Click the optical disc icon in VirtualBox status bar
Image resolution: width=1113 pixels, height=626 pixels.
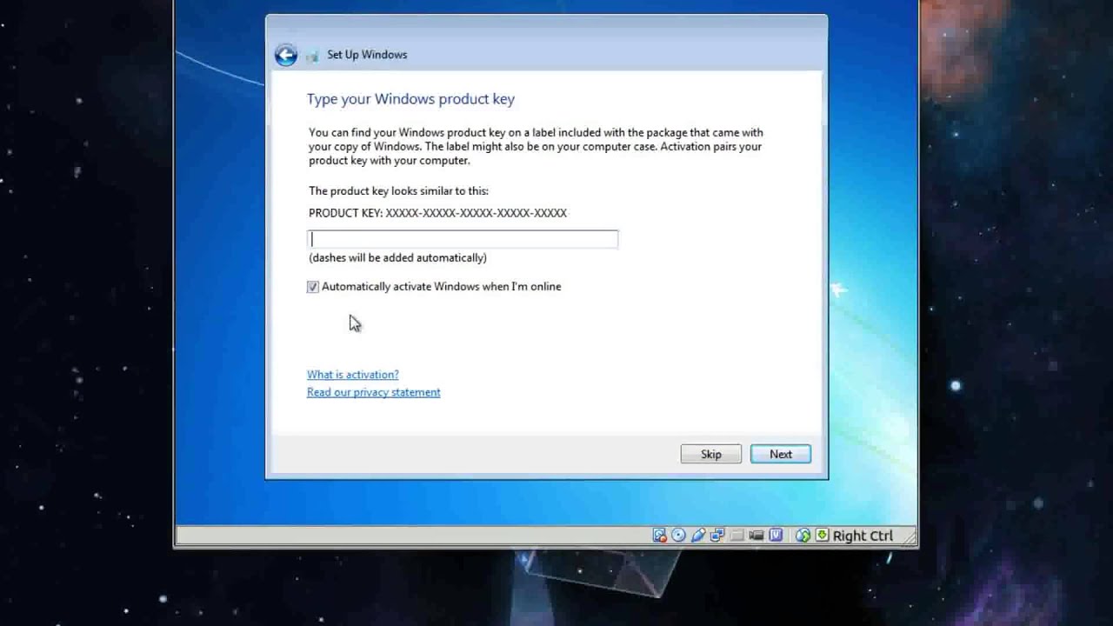pos(678,536)
